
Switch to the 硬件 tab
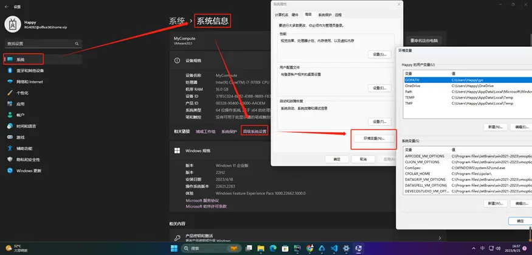point(295,15)
